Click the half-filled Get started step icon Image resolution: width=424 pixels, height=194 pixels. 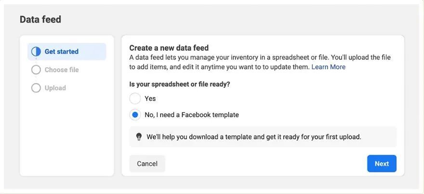36,51
